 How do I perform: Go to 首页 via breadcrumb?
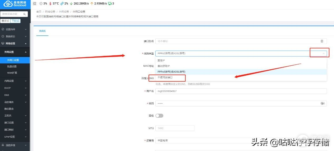coord(39,12)
